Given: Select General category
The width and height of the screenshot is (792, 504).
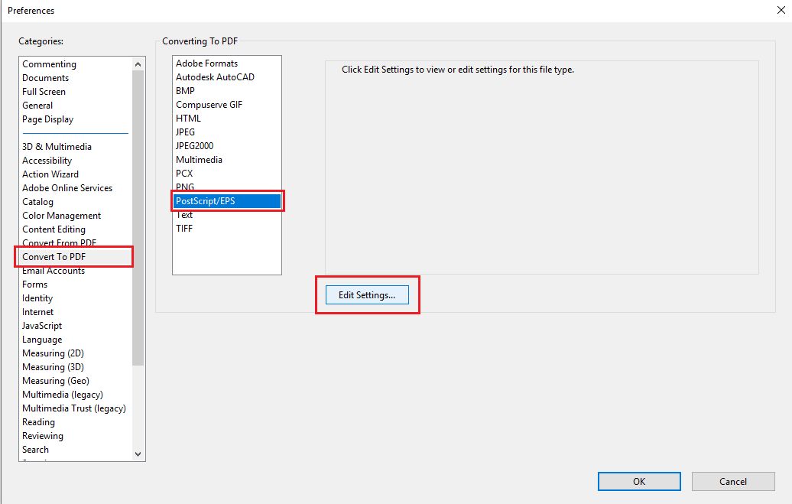Looking at the screenshot, I should pos(37,105).
